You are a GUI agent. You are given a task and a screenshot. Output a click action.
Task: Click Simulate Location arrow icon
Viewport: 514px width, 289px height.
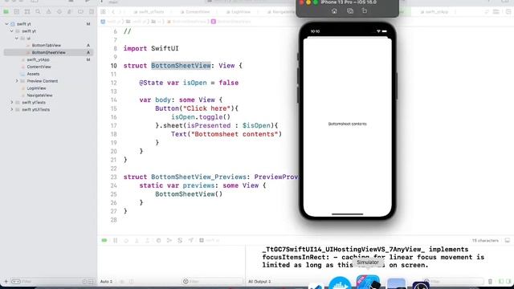click(191, 241)
